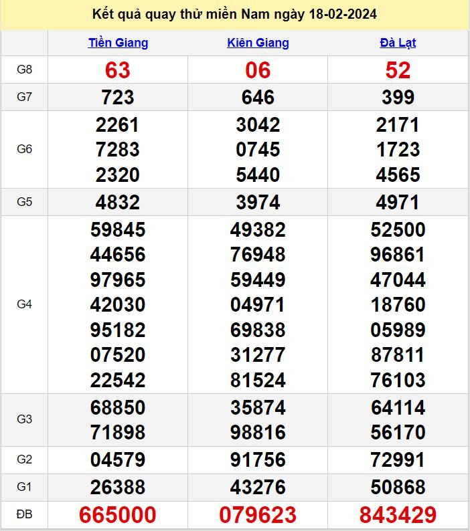470x531 pixels.
Task: Select the G4 row label
Action: tap(24, 304)
